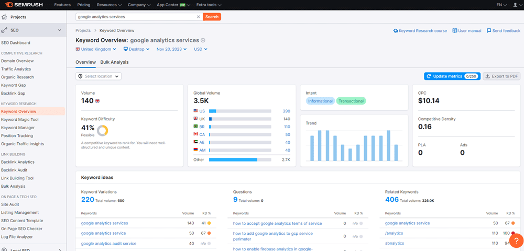Click the User manual book icon
The height and width of the screenshot is (251, 524).
(454, 31)
